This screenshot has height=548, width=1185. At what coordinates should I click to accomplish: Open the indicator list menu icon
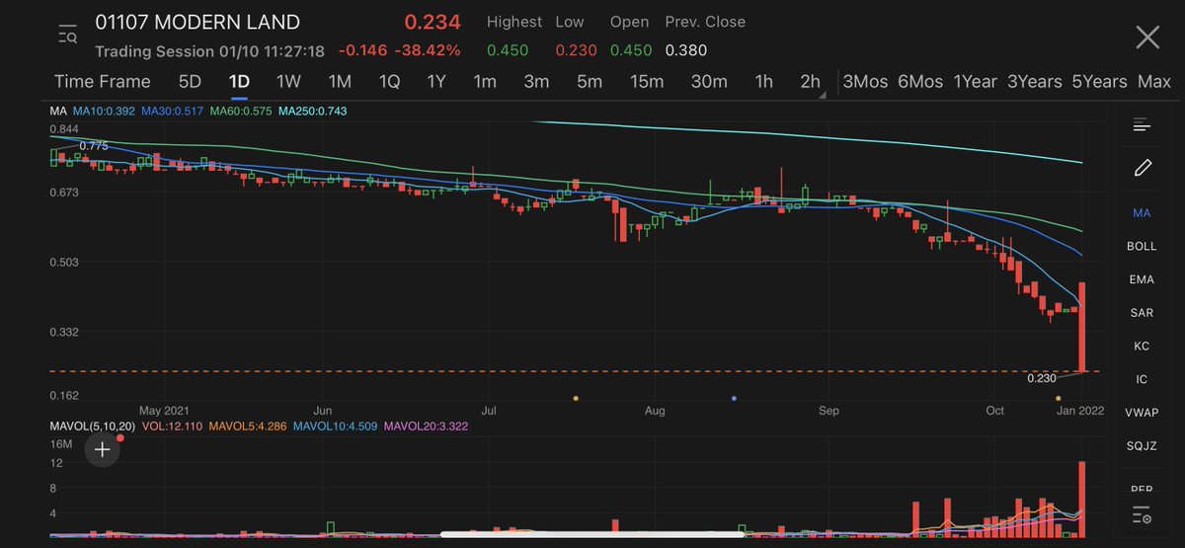[x=1142, y=124]
